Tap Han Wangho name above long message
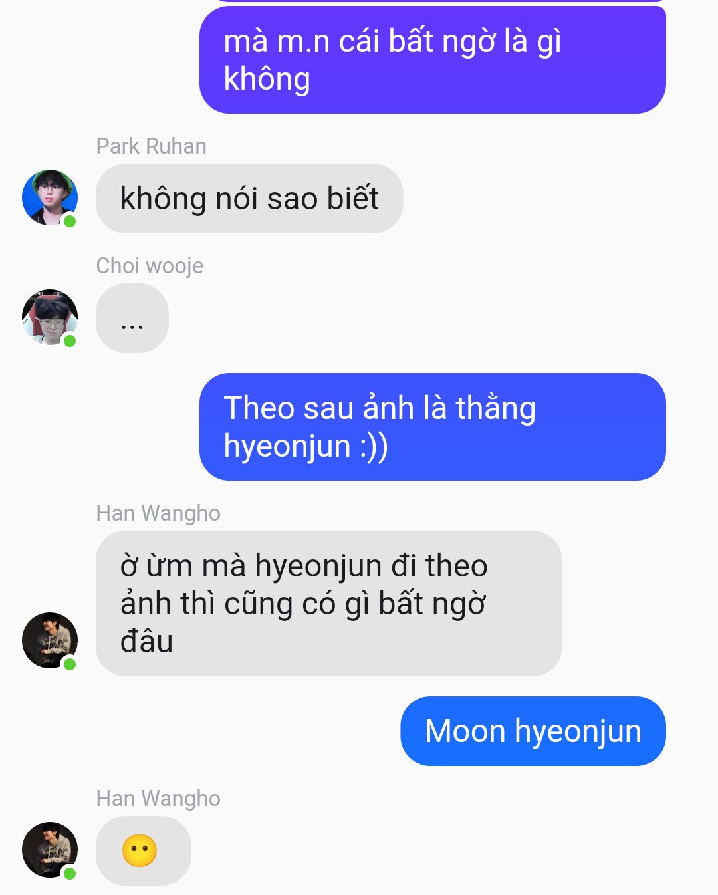Image resolution: width=718 pixels, height=895 pixels. pos(158,513)
